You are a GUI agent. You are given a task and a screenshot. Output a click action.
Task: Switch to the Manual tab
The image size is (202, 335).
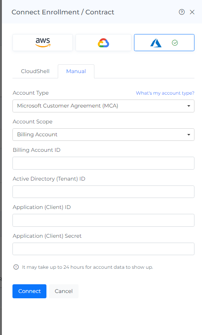tap(76, 71)
